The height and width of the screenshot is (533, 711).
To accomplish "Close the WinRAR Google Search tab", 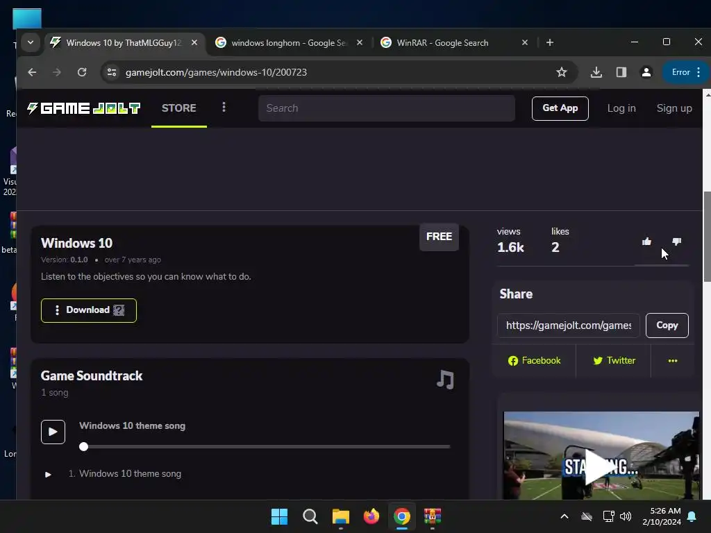I will tap(525, 42).
